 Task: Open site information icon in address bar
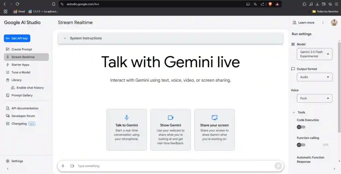click(x=62, y=4)
